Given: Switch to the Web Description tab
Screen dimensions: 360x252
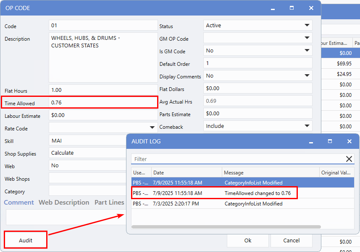Looking at the screenshot, I should (x=64, y=203).
